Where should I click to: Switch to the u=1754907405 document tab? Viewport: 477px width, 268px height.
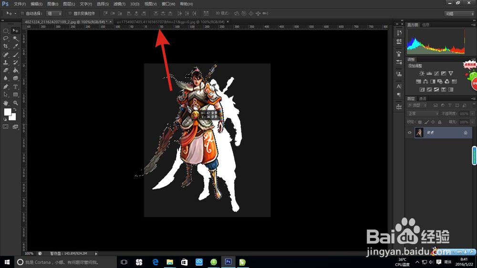pyautogui.click(x=171, y=22)
